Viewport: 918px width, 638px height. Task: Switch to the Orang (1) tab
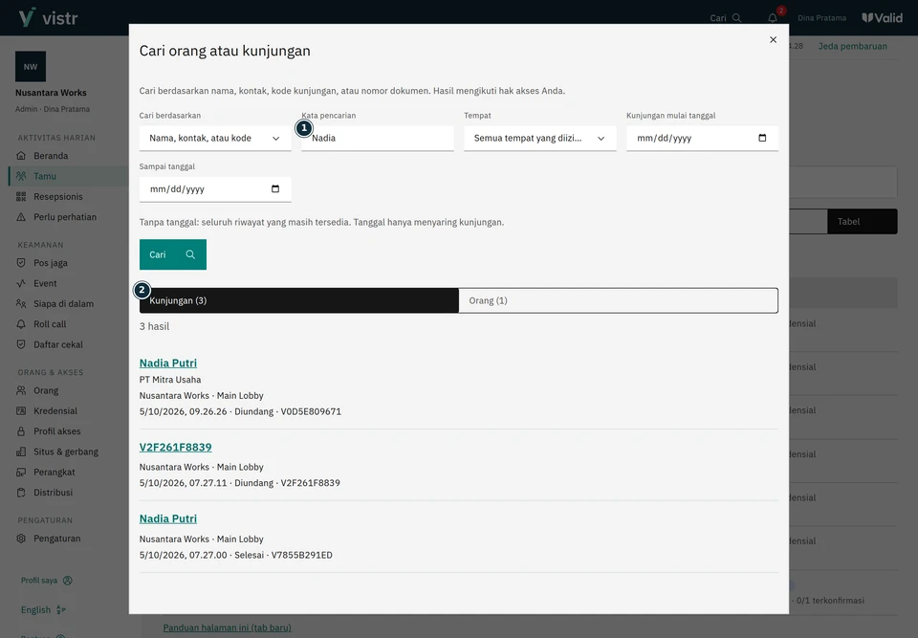(x=619, y=300)
